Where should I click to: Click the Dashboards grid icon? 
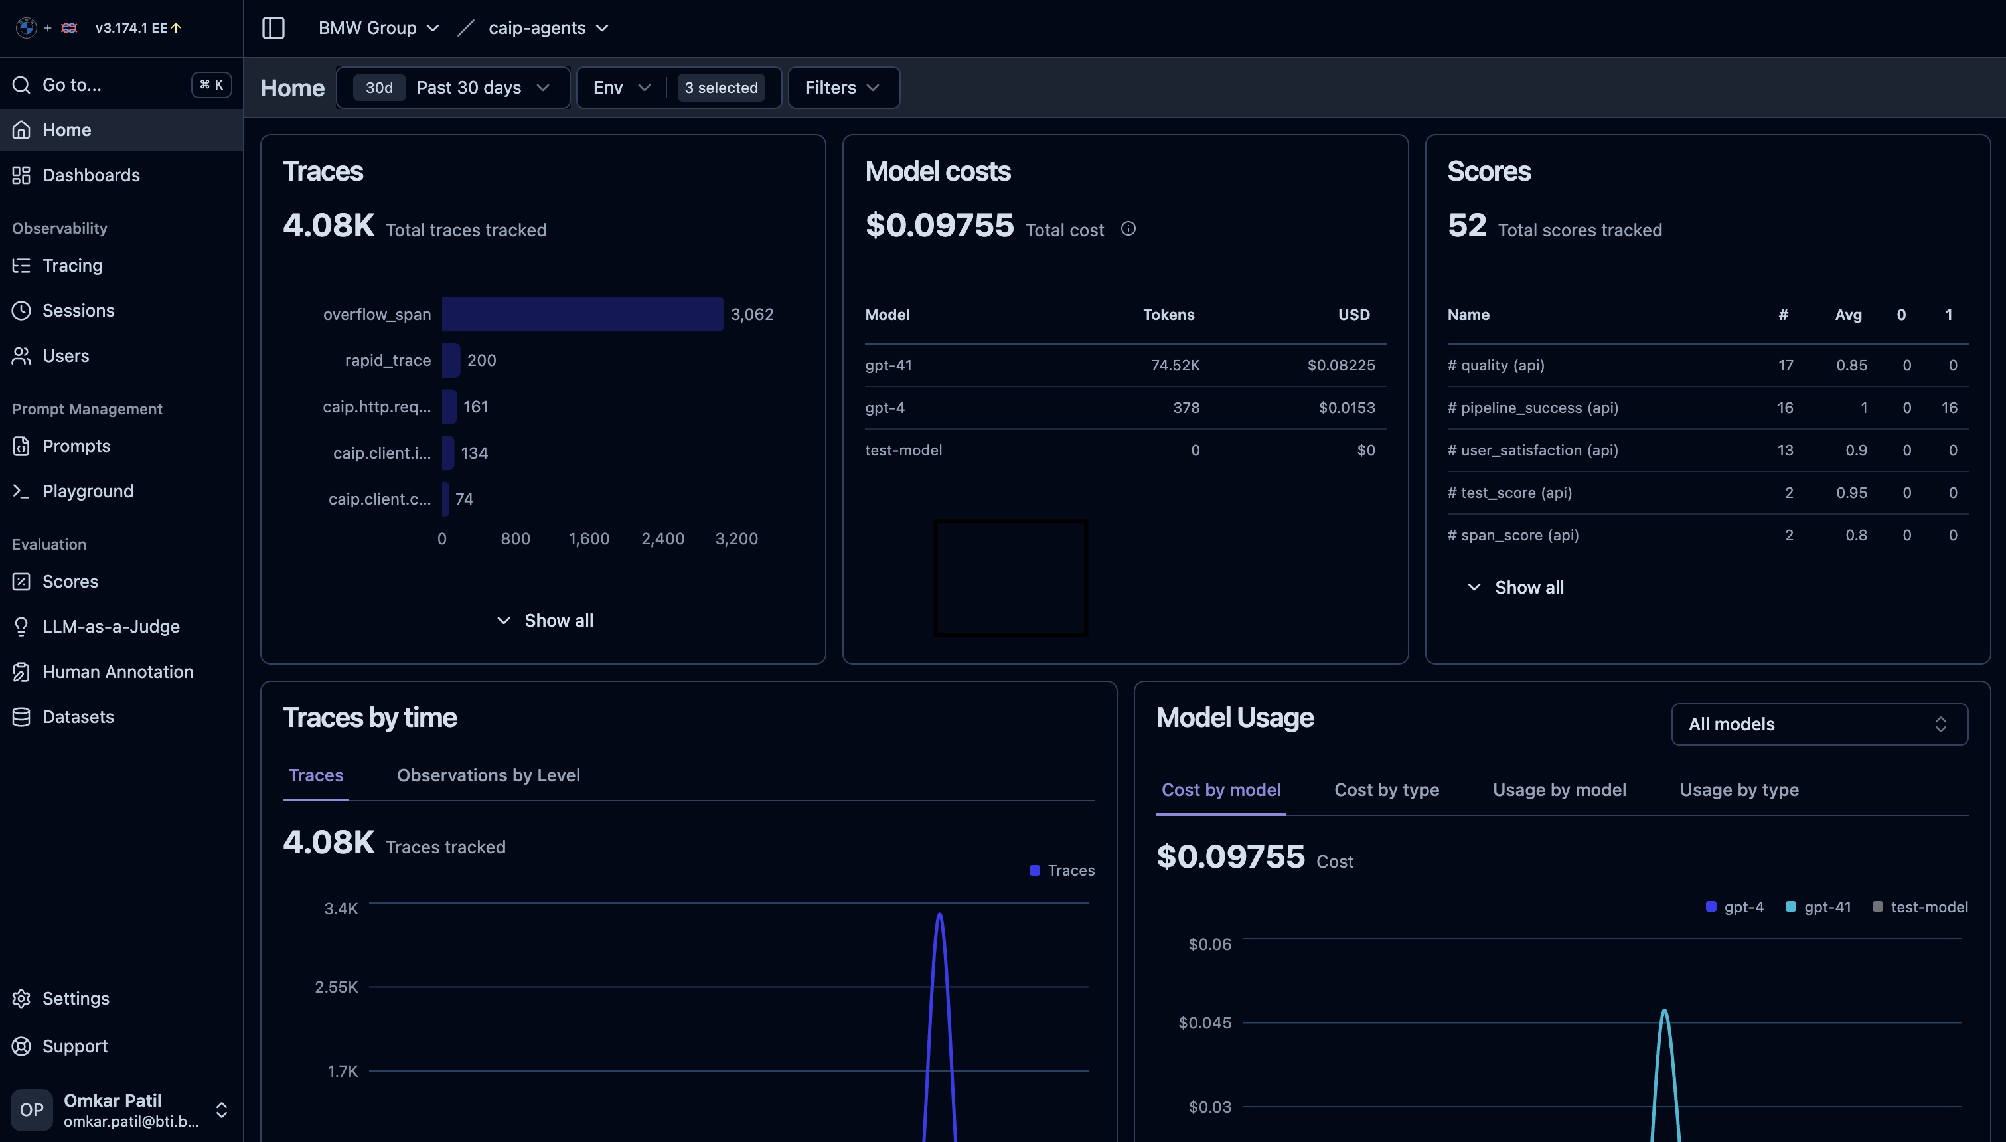(21, 175)
